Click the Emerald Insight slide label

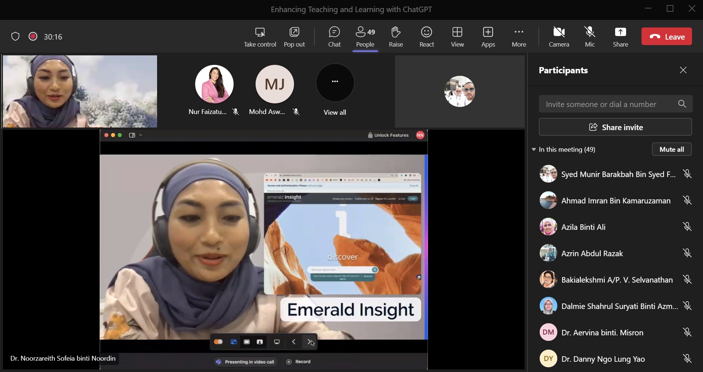tap(351, 310)
